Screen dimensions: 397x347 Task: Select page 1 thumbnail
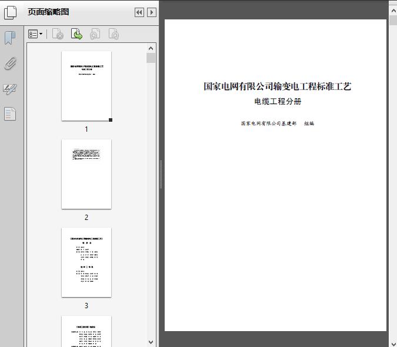(86, 86)
